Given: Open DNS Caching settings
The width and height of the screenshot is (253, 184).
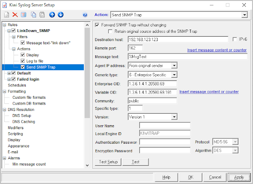Looking at the screenshot, I should 24,122.
